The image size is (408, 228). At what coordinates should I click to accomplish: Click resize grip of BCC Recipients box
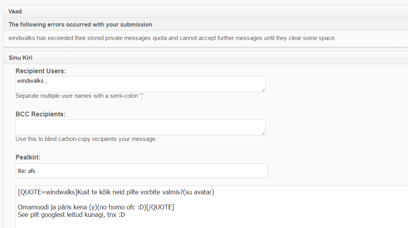coord(263,133)
